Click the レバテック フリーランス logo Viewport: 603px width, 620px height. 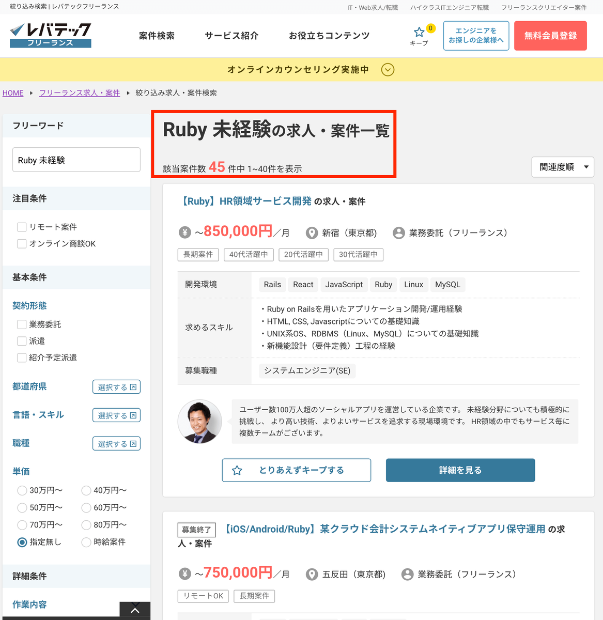(x=50, y=35)
